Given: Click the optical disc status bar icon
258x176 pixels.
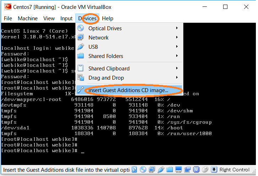Looking at the screenshot, I should 143,169.
